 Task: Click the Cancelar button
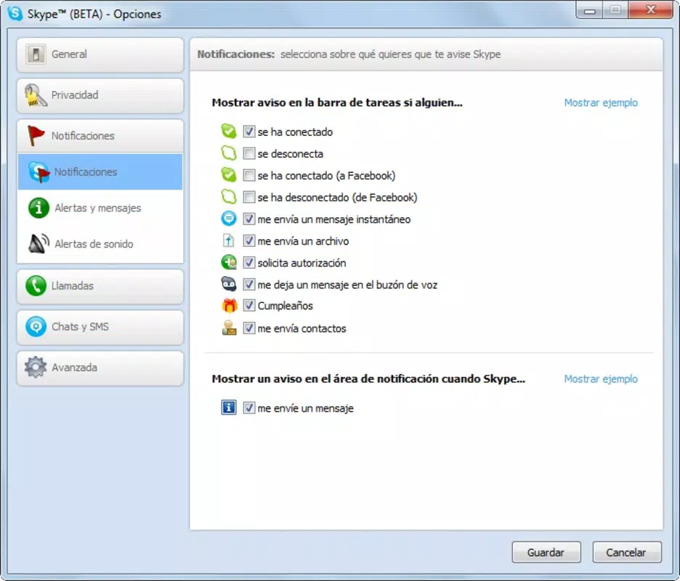tap(627, 552)
